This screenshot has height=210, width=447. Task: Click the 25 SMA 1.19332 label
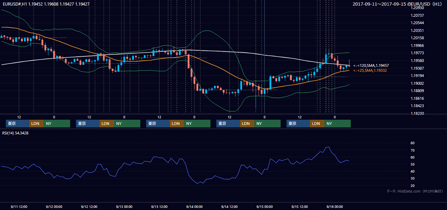[370, 71]
